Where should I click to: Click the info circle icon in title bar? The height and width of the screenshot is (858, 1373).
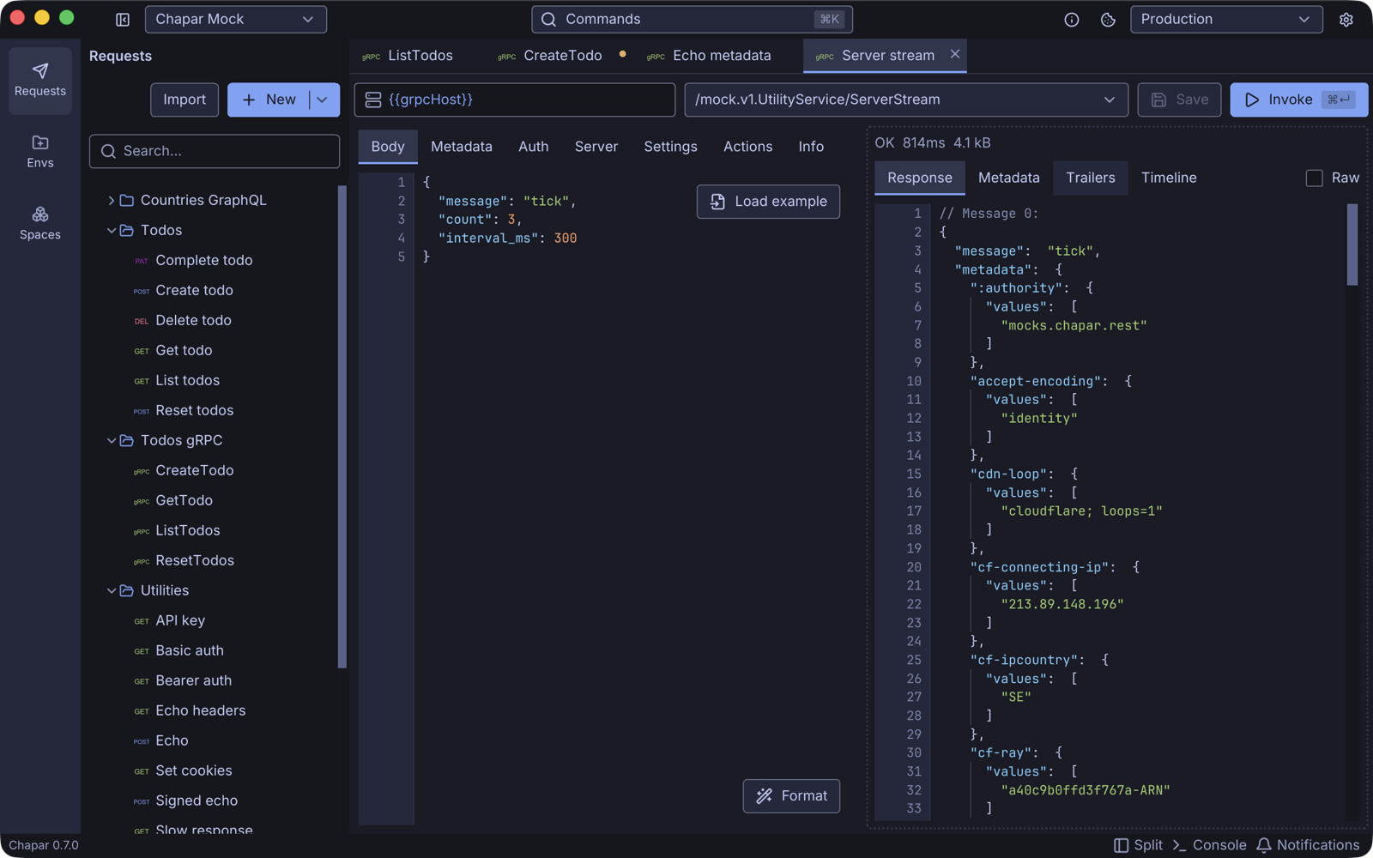pos(1072,19)
